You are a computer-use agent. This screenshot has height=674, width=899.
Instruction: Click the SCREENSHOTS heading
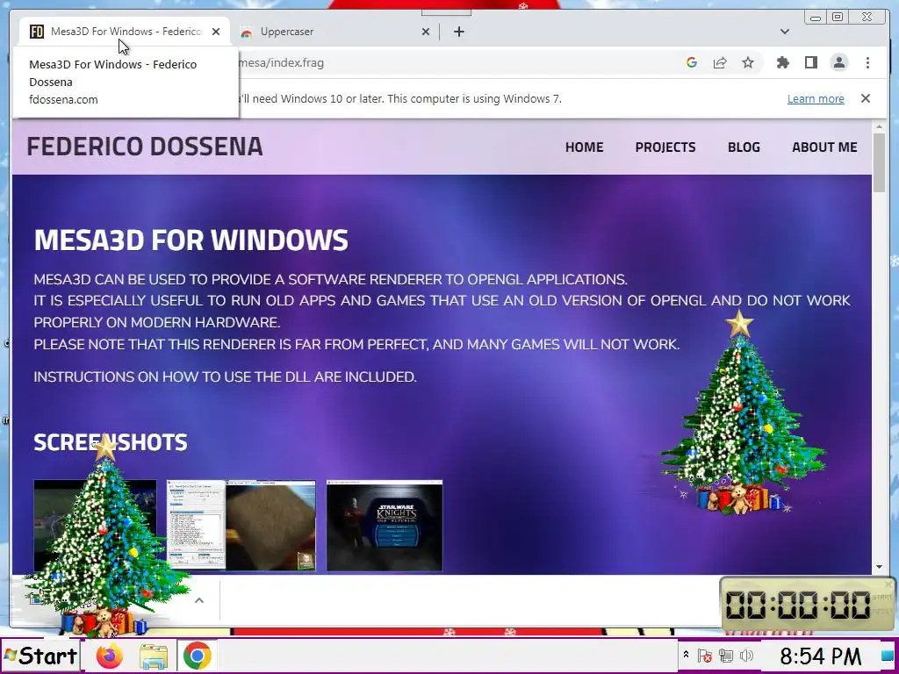tap(111, 442)
